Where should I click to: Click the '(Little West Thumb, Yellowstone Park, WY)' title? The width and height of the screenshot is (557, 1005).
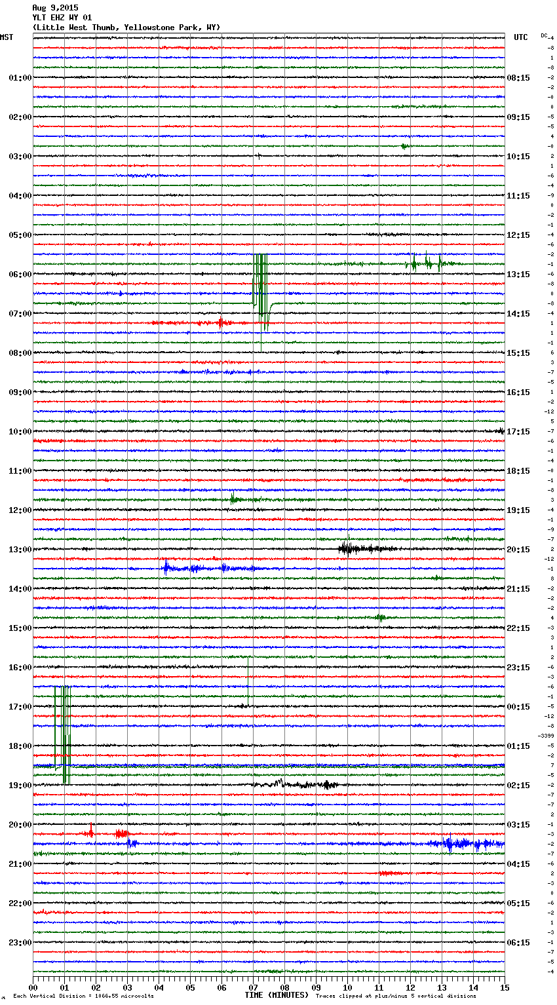point(126,28)
